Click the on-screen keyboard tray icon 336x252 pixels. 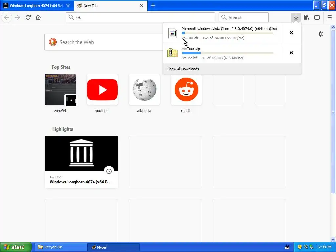287,247
